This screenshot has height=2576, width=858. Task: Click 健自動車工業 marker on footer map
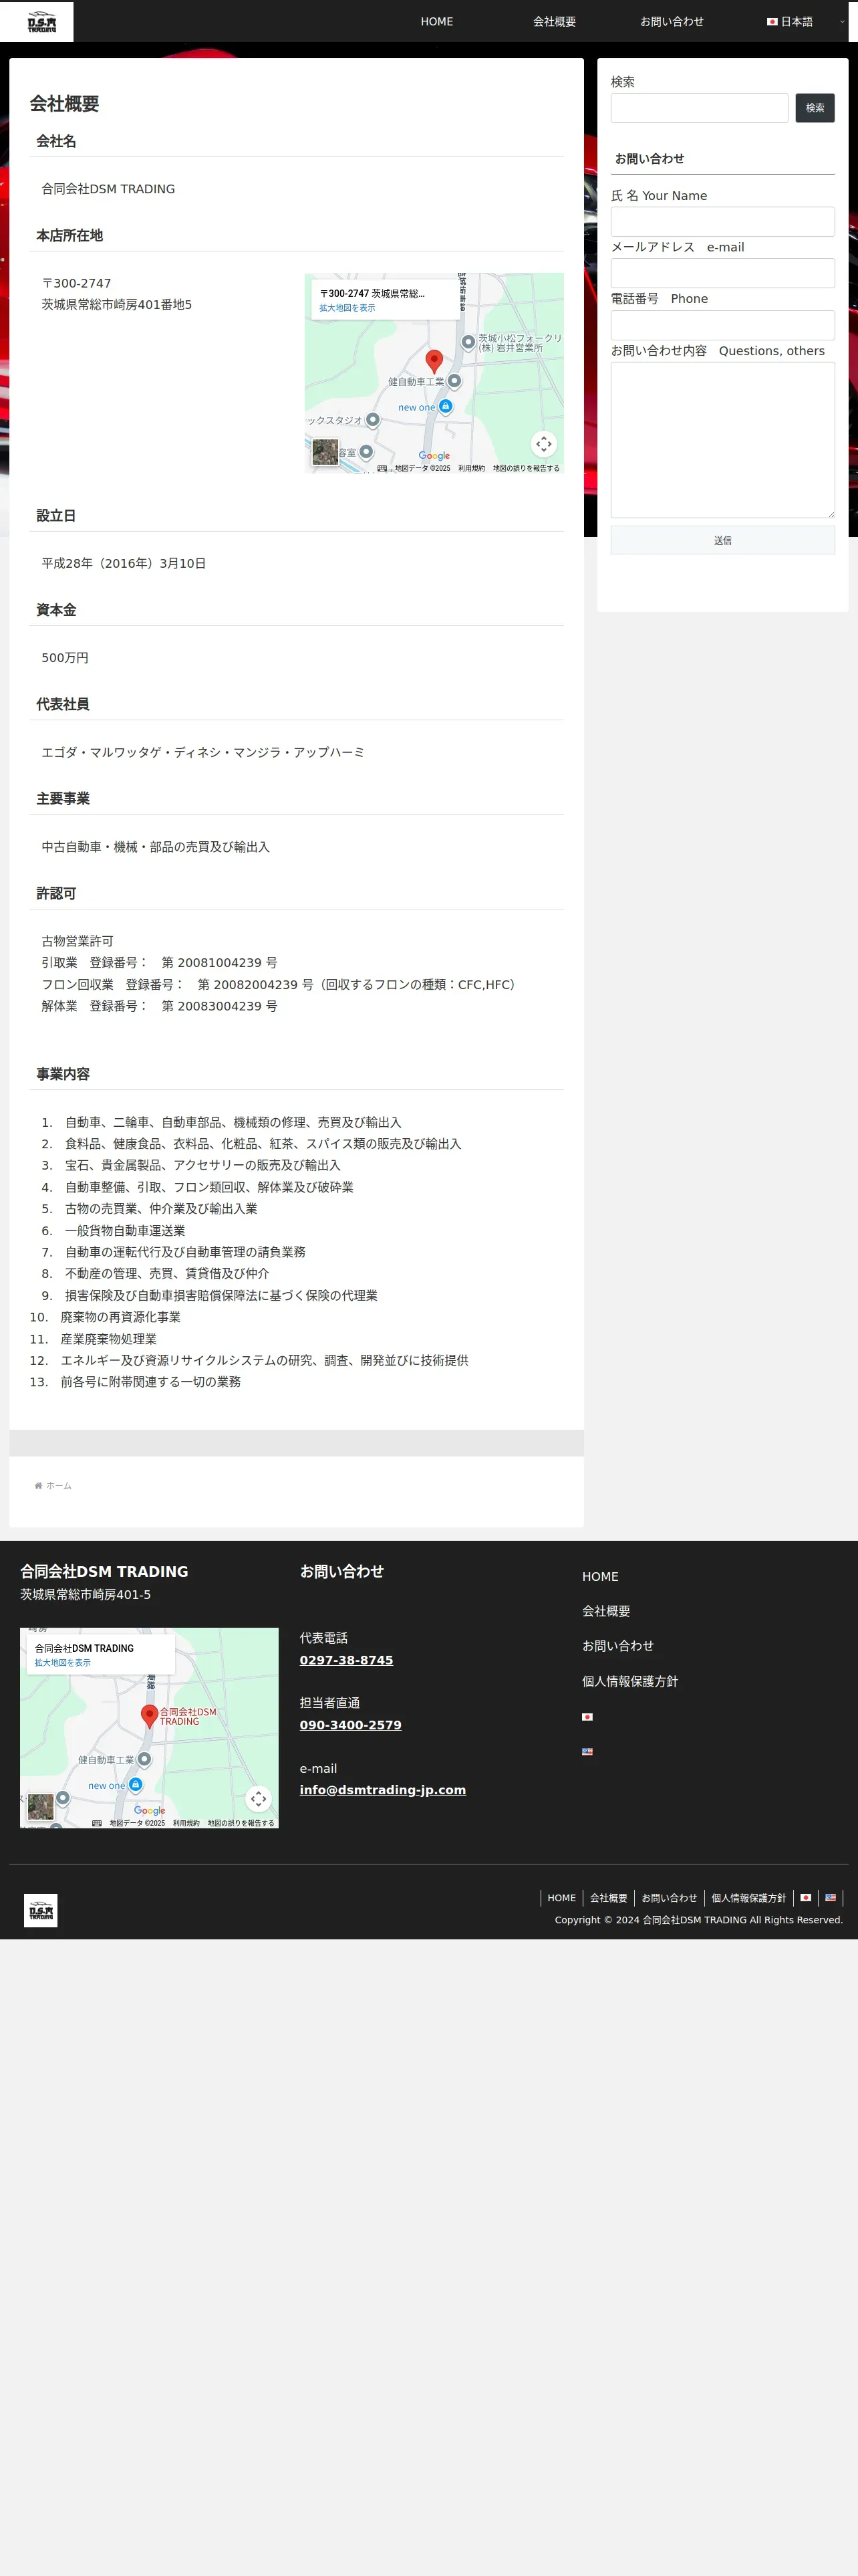pos(144,1759)
